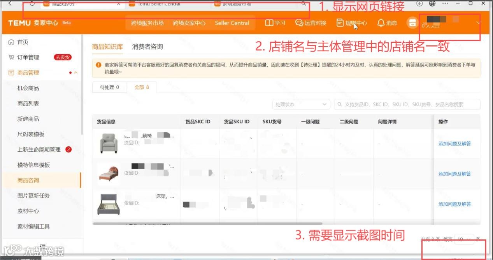Select the 待处理 0 filter tab
The image size is (493, 260).
point(109,87)
